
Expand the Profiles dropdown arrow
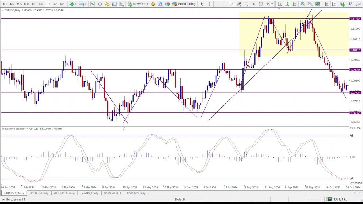(x=85, y=4)
